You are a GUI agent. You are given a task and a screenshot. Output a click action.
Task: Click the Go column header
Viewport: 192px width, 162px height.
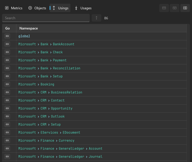pyautogui.click(x=9, y=28)
